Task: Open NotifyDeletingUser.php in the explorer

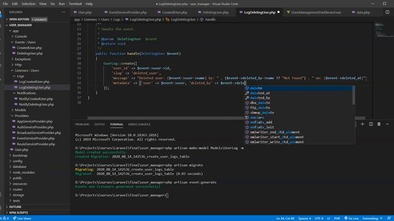Action: click(x=36, y=104)
